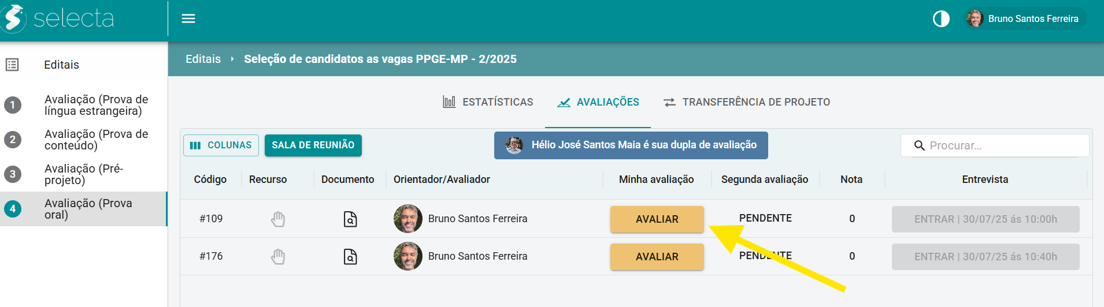Open the Editais list icon in sidebar
This screenshot has width=1104, height=307.
pyautogui.click(x=12, y=65)
